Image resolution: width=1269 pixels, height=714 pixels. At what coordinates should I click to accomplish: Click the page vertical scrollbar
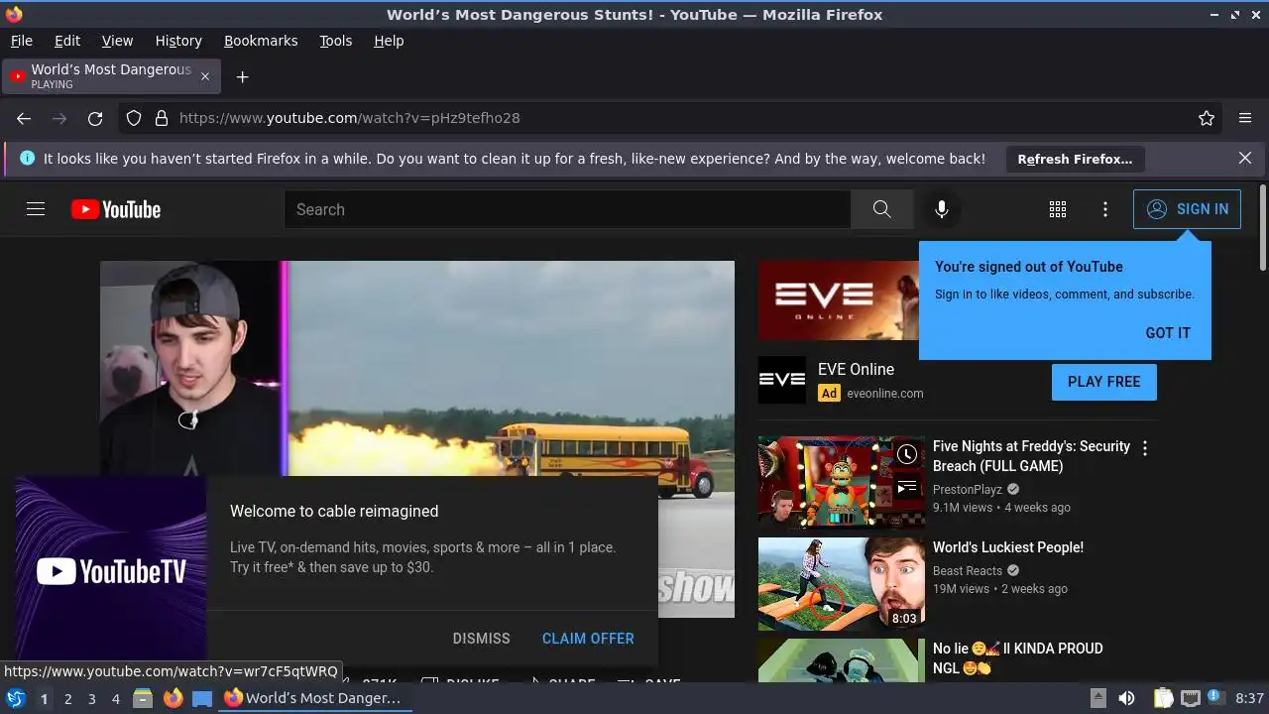[1262, 228]
